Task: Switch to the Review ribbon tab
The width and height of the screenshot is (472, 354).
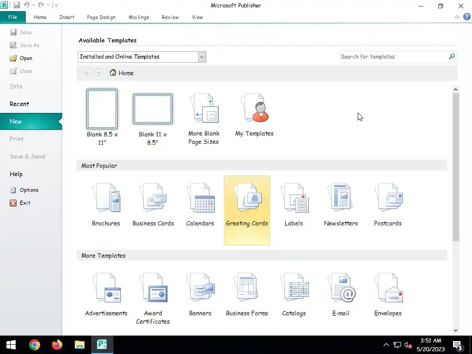Action: 170,17
